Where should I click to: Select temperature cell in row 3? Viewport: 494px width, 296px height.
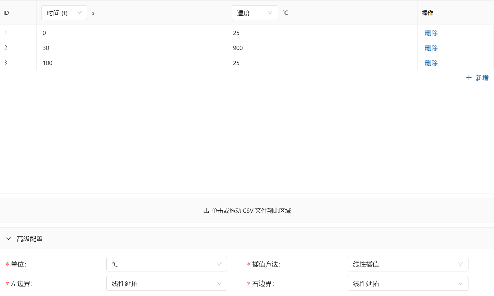coord(322,63)
